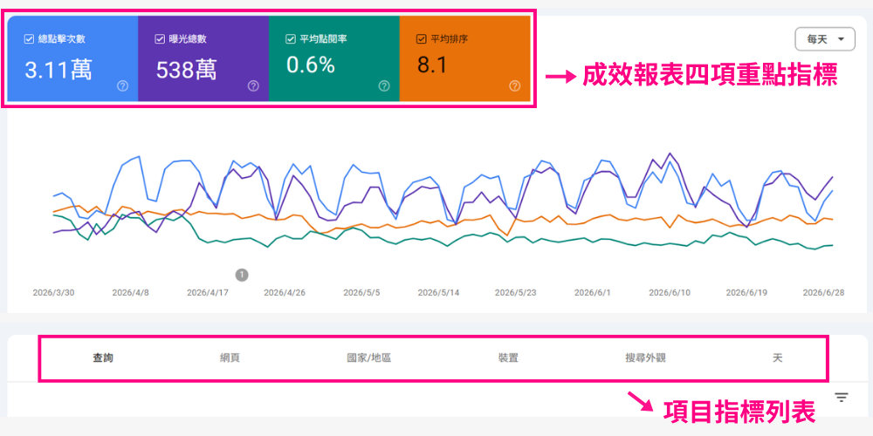Screen dimensions: 873x436
Task: Toggle the 平均點閱率 checkbox
Action: click(x=291, y=39)
